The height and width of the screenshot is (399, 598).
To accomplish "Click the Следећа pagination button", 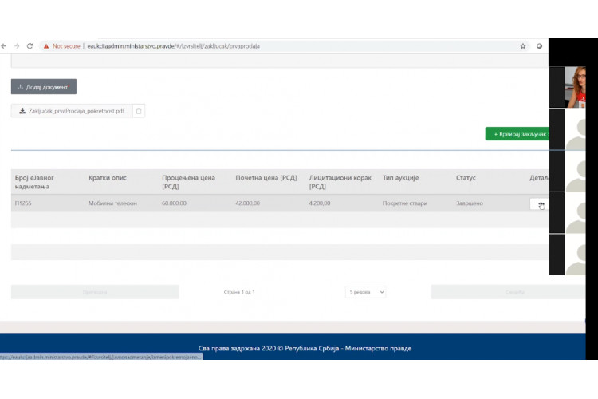I will [x=509, y=292].
